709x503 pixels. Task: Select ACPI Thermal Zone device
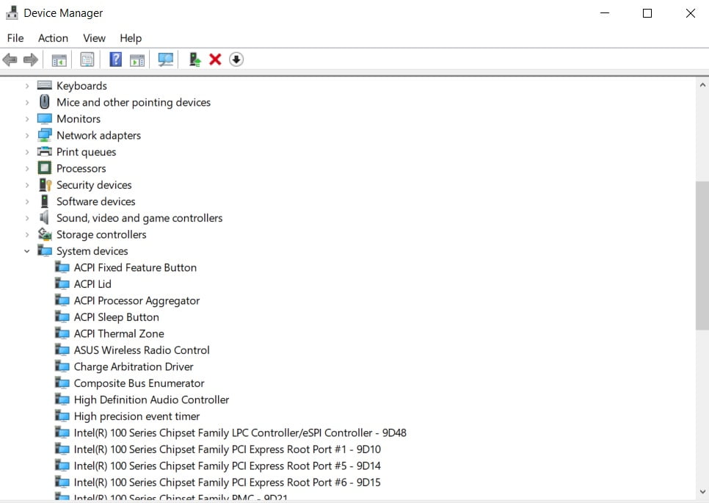pyautogui.click(x=118, y=333)
